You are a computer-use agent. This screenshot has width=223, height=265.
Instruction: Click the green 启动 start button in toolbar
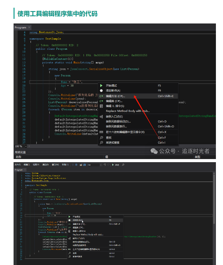[x=115, y=165]
